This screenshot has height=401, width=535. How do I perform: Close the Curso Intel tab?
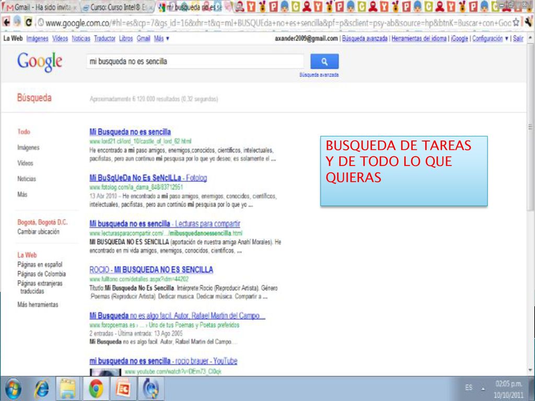click(x=152, y=7)
